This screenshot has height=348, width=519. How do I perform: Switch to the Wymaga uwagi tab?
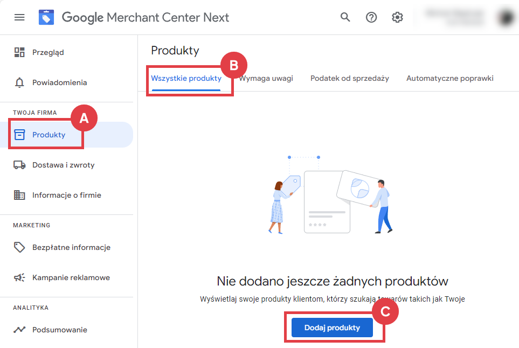pyautogui.click(x=266, y=78)
